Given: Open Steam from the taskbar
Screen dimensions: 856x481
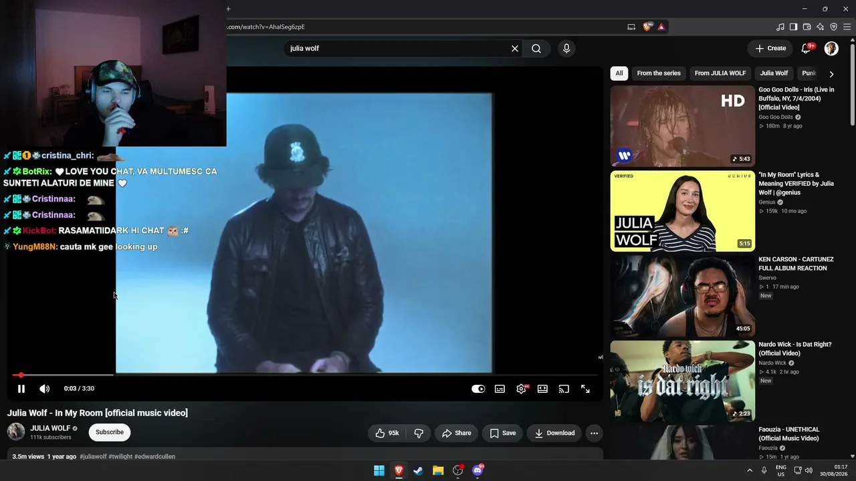Looking at the screenshot, I should pyautogui.click(x=418, y=470).
